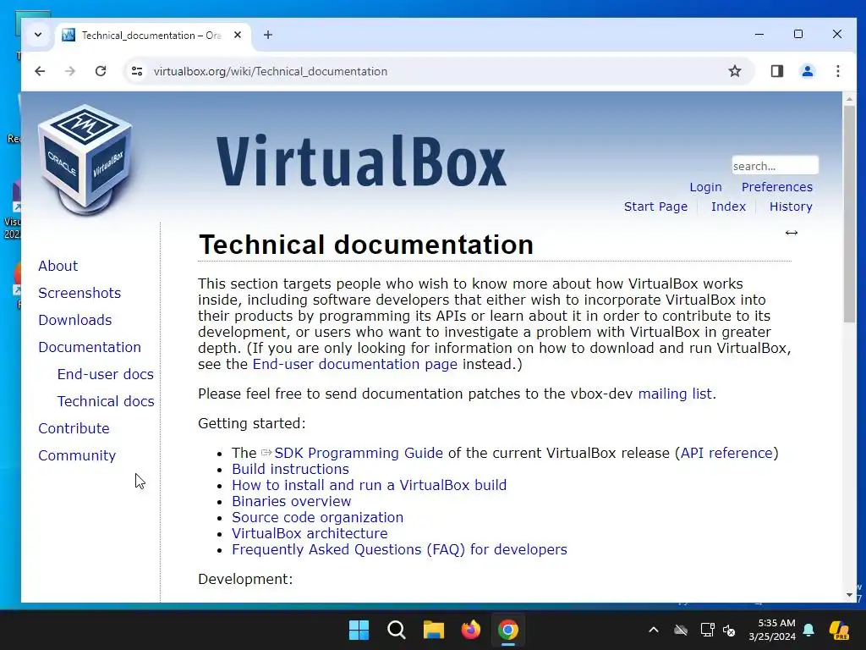The height and width of the screenshot is (650, 866).
Task: Open the taskbar clock and date
Action: click(772, 630)
